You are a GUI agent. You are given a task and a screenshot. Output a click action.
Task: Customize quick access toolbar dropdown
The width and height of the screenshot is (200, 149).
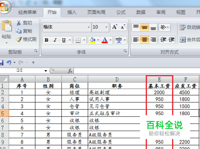click(33, 62)
